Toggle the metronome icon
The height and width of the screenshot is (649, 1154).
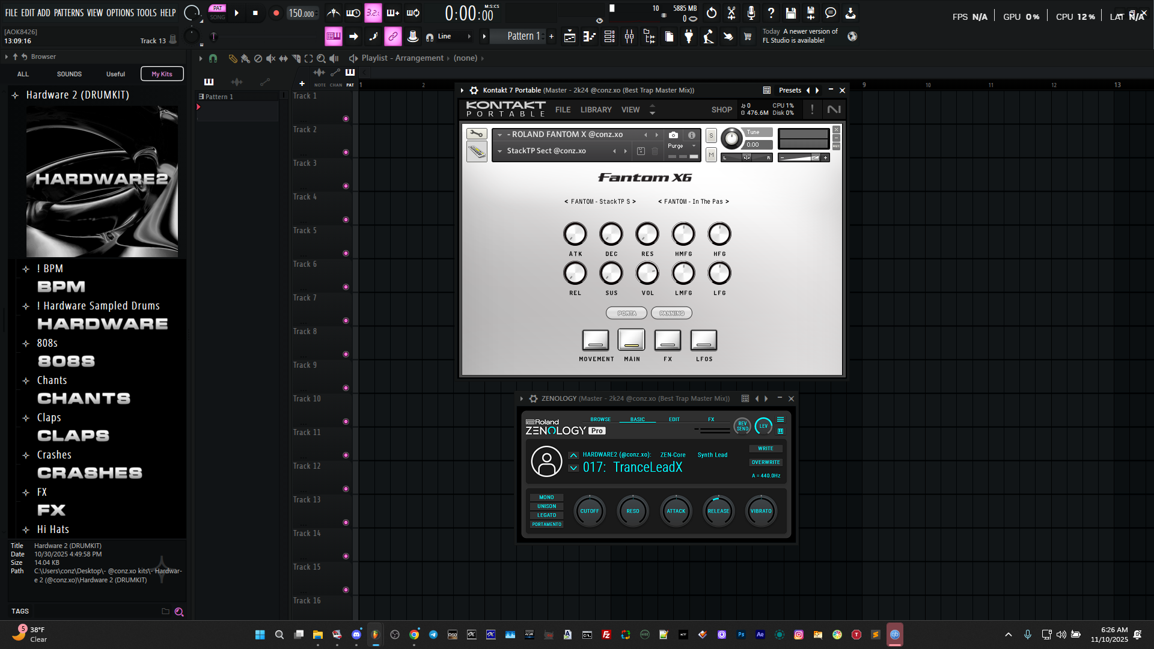tap(333, 13)
